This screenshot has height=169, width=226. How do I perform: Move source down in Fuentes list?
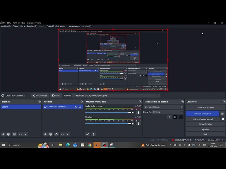tap(67, 134)
